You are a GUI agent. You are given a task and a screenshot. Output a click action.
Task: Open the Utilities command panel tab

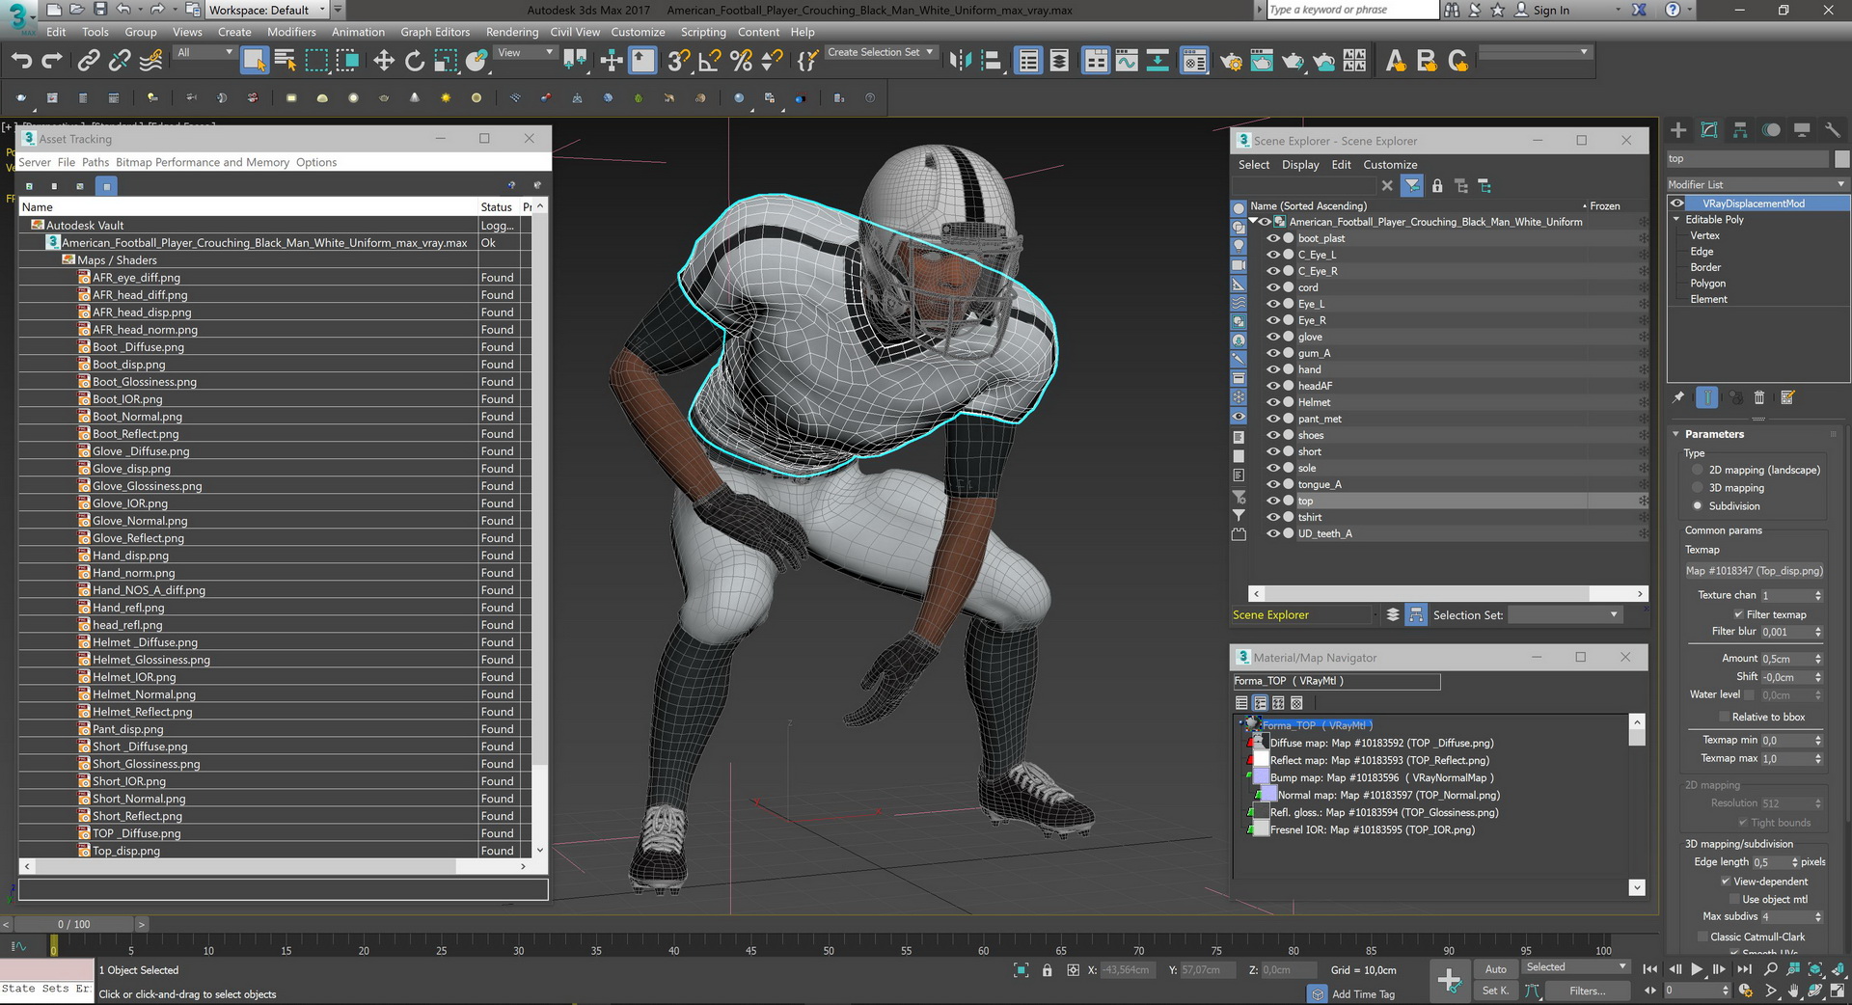tap(1832, 130)
